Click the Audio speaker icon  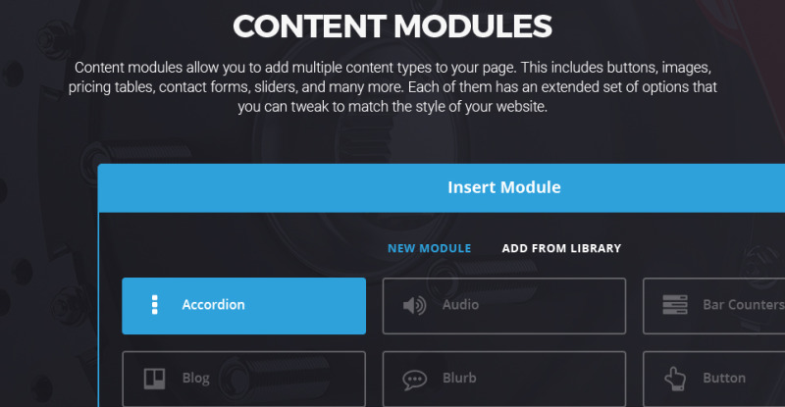point(414,305)
